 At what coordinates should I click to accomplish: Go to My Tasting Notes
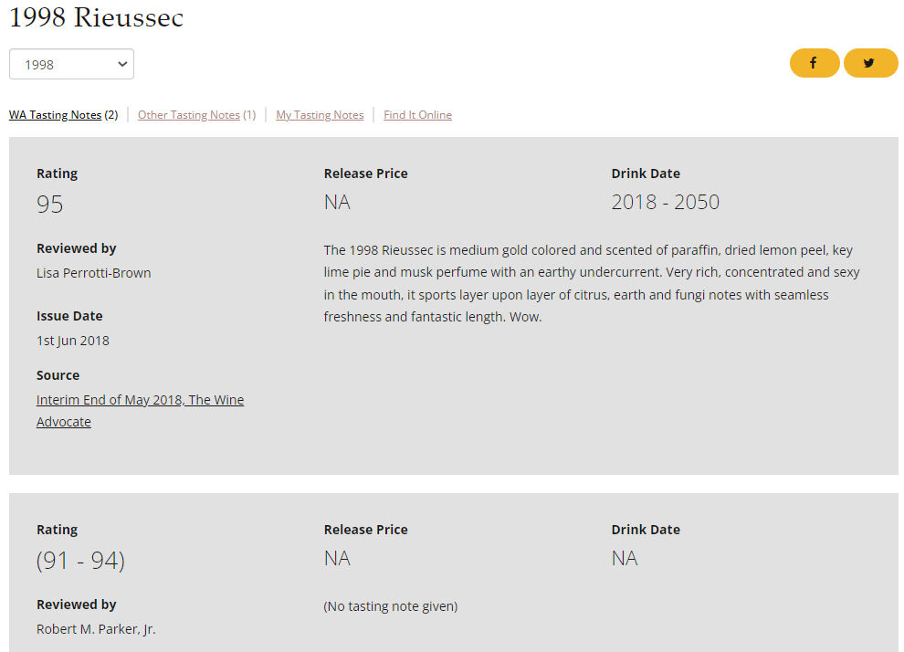pyautogui.click(x=320, y=115)
